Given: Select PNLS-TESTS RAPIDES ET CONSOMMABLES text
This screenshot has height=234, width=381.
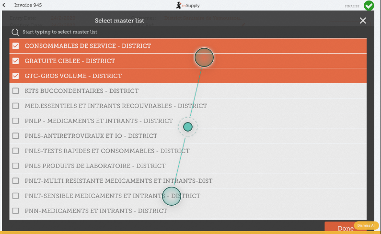Looking at the screenshot, I should coord(107,151).
